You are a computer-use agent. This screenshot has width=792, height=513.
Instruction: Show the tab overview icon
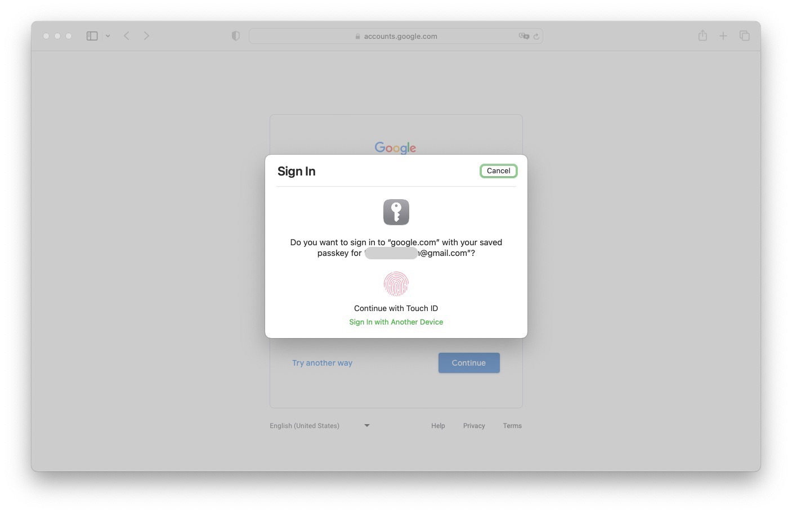click(744, 36)
